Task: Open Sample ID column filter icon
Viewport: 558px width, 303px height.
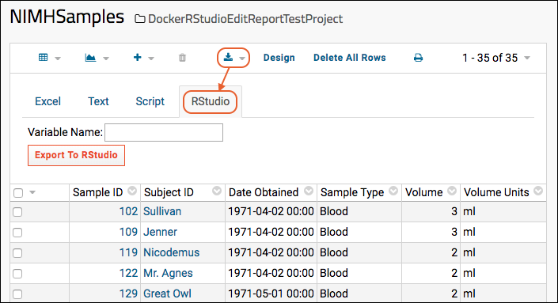Action: click(132, 191)
